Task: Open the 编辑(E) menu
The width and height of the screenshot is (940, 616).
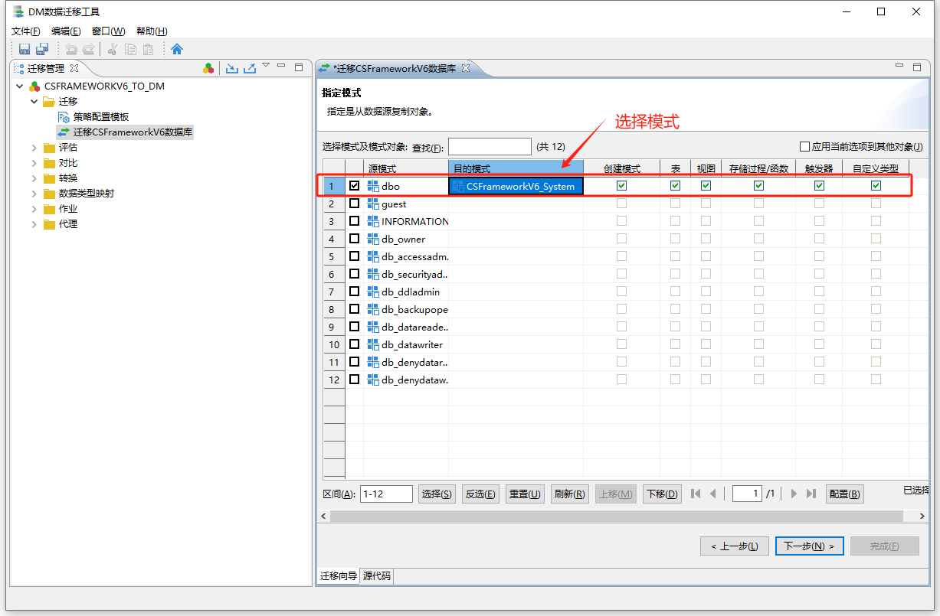Action: point(66,31)
